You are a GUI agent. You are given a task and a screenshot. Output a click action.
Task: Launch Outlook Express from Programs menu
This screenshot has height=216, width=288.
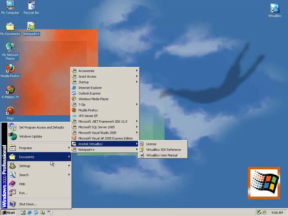point(105,93)
